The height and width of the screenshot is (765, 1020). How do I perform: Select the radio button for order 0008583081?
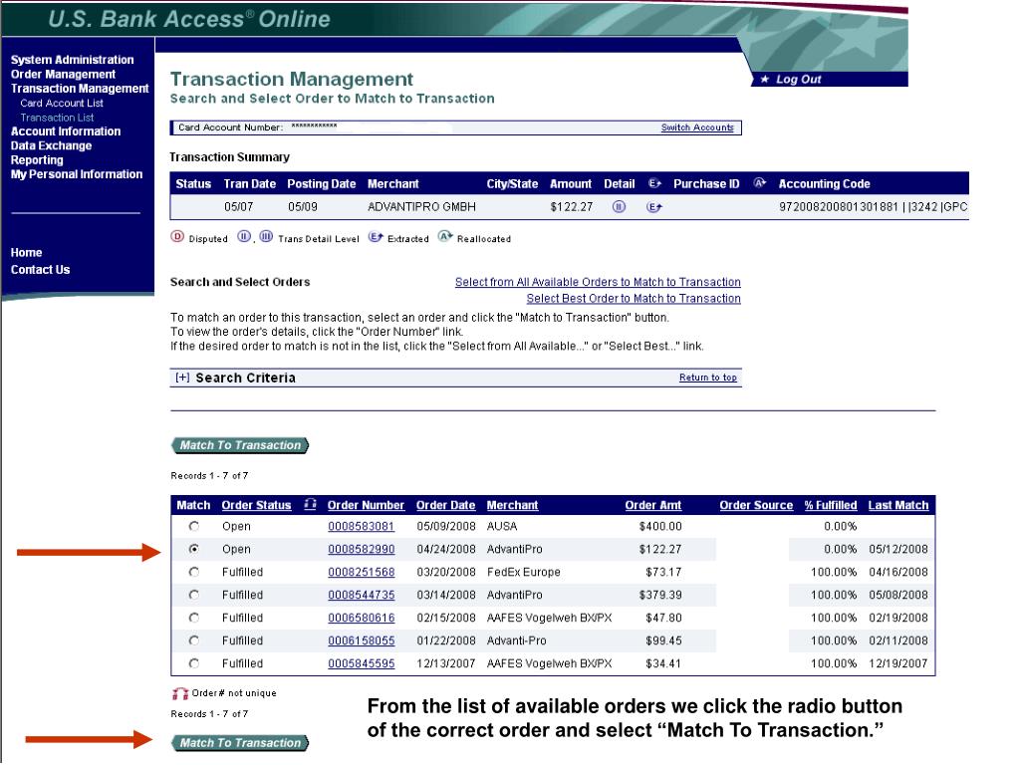point(194,526)
